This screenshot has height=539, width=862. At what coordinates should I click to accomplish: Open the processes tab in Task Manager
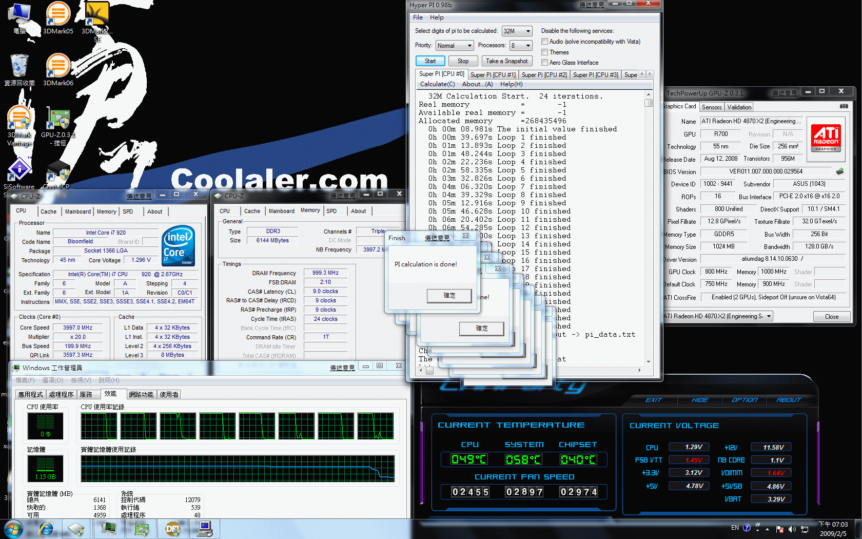click(x=61, y=394)
